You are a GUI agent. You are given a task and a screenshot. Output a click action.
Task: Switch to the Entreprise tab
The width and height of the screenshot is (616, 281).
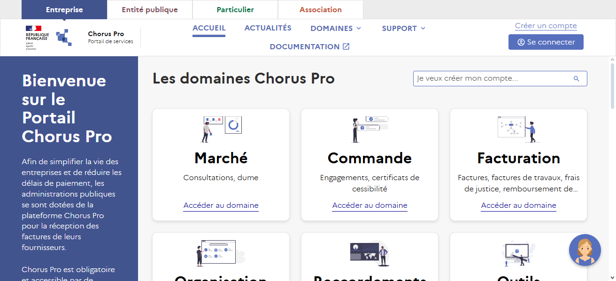(x=64, y=9)
